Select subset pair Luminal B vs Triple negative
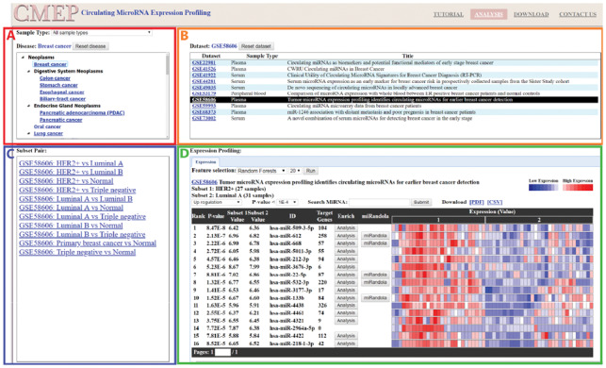The height and width of the screenshot is (368, 606). click(x=82, y=235)
